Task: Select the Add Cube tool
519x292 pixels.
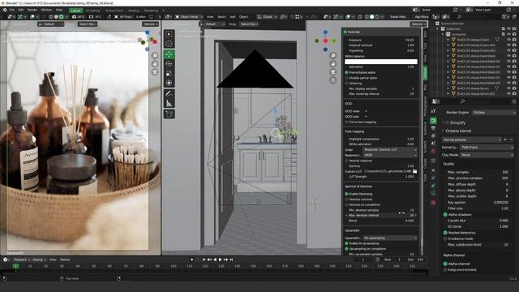Action: (x=169, y=114)
